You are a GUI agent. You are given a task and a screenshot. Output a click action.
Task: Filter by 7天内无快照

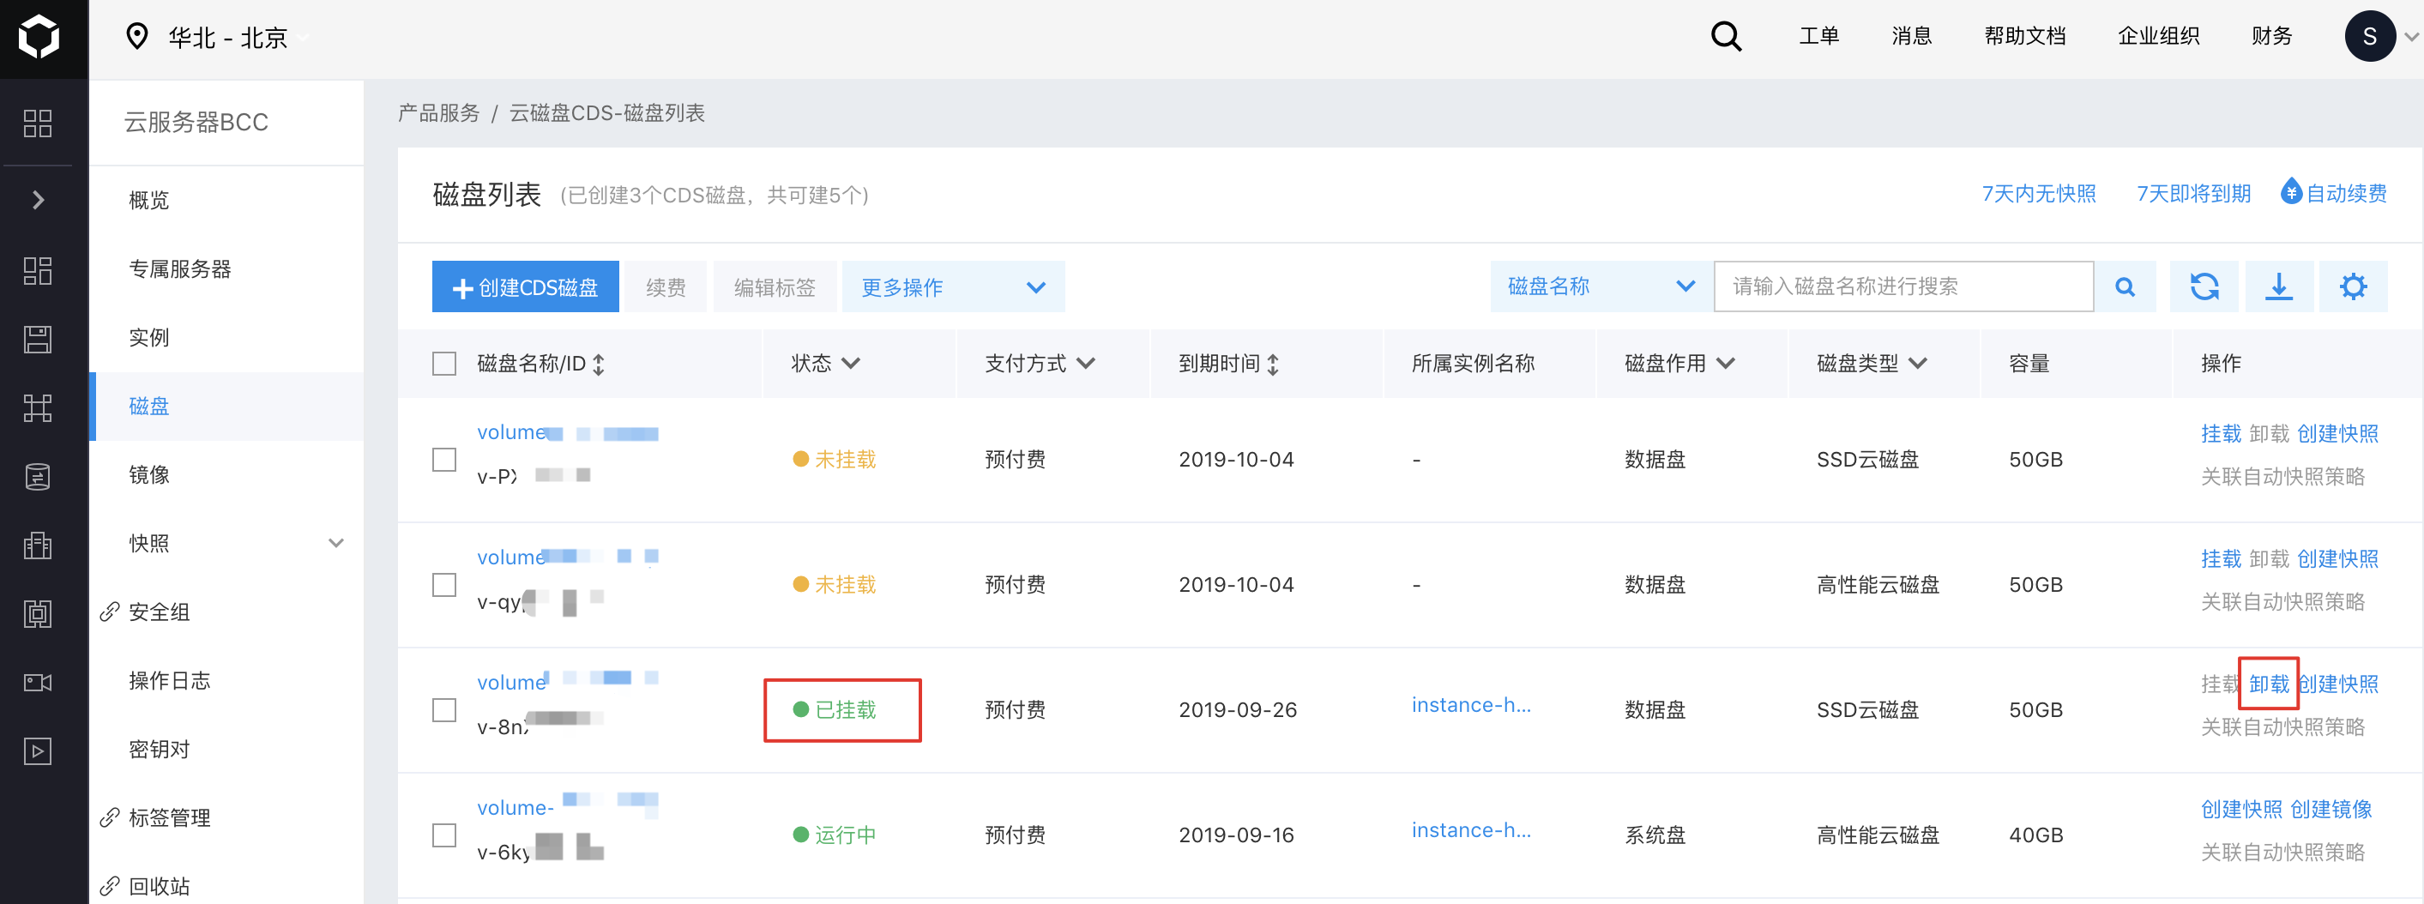pos(2038,194)
